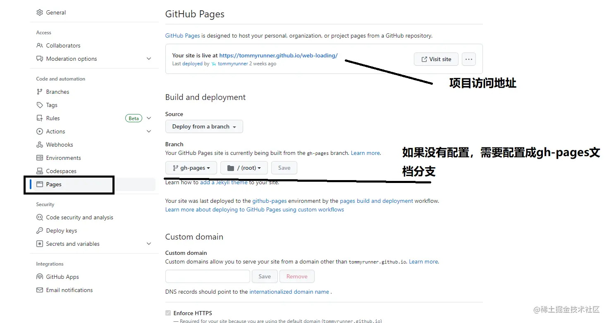
Task: Click the GitHub Pages link in description
Action: click(182, 36)
